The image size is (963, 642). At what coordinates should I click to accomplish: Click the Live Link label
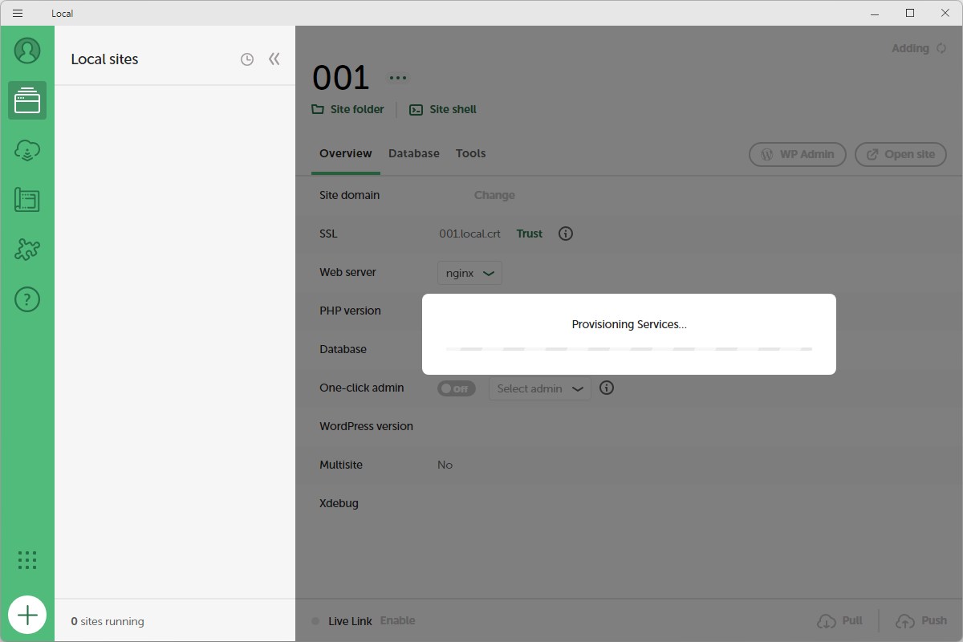coord(350,620)
